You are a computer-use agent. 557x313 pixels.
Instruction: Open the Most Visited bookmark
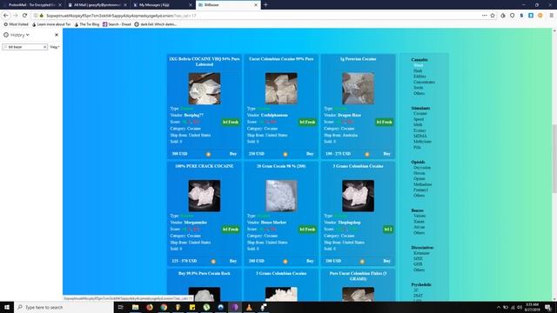16,24
